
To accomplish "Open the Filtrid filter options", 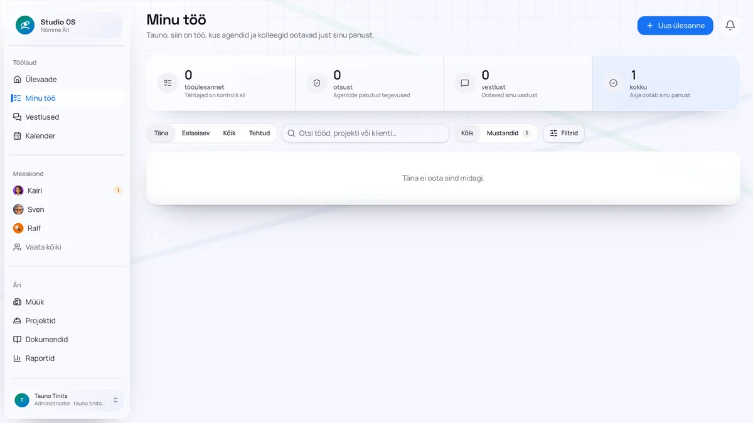I will (x=563, y=133).
